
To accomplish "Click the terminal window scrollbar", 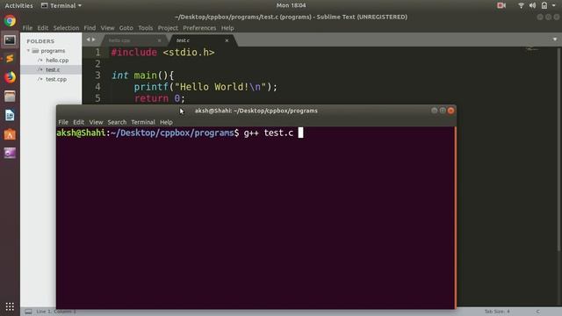I will coord(455,217).
